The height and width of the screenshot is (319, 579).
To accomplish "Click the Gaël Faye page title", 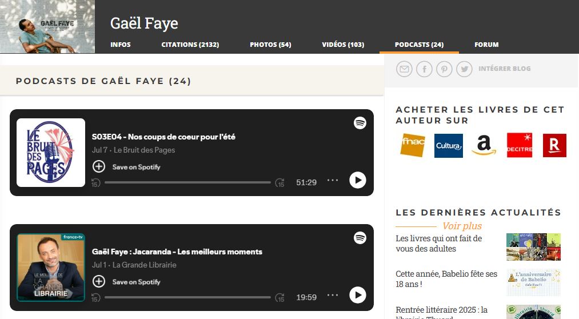I will tap(144, 23).
